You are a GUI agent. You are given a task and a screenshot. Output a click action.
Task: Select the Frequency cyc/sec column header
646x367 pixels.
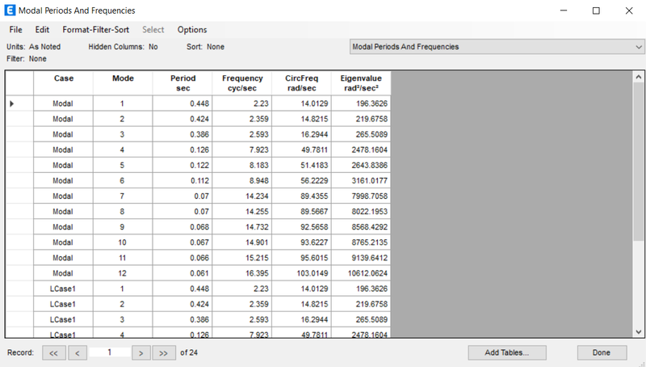tap(242, 83)
